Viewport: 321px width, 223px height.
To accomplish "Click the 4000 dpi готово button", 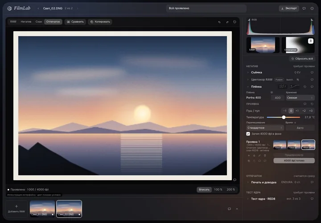I will (294, 161).
